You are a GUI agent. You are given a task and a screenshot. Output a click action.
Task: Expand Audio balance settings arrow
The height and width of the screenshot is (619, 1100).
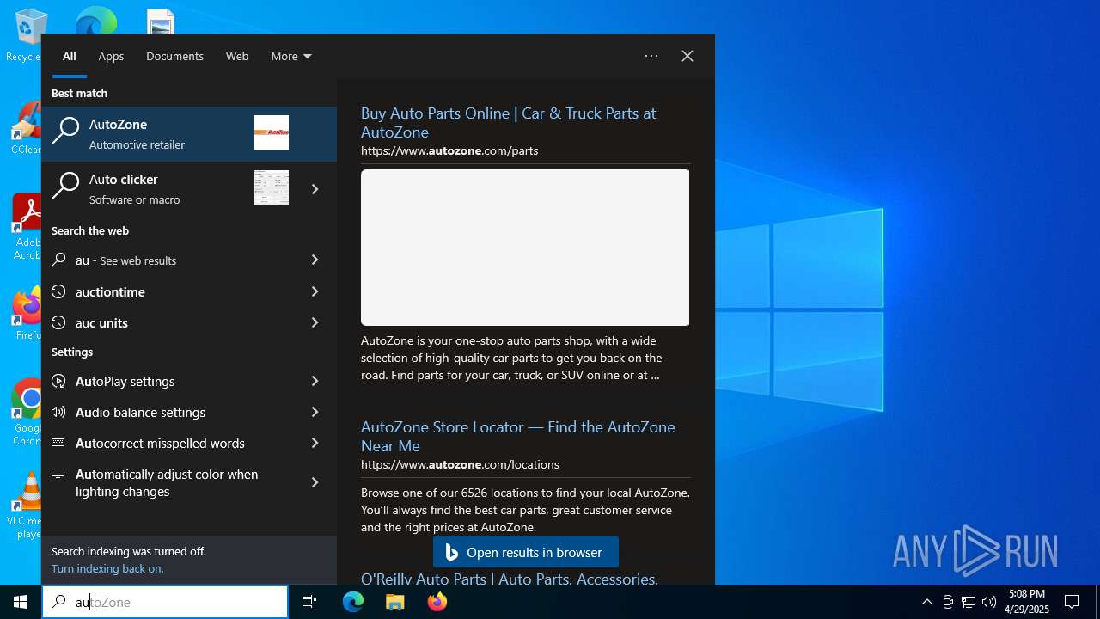[315, 412]
